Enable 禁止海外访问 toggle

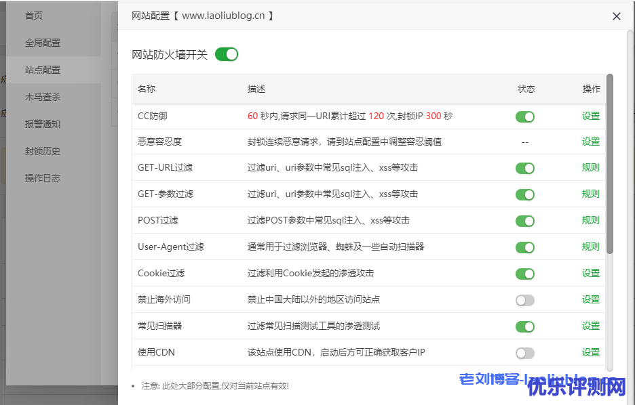pyautogui.click(x=525, y=300)
